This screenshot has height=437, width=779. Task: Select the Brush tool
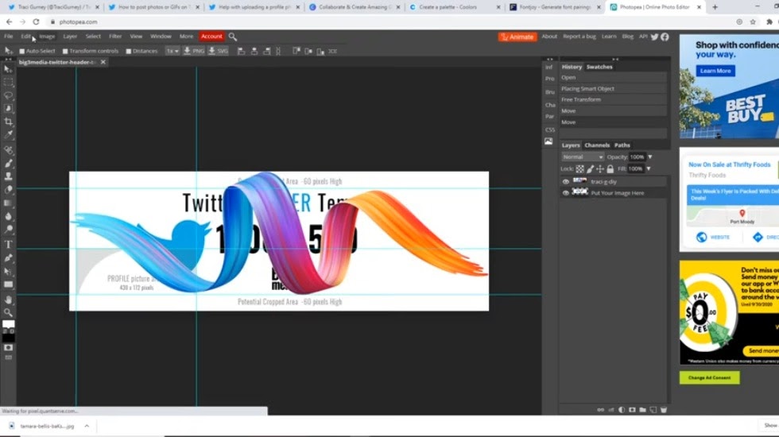(x=8, y=163)
